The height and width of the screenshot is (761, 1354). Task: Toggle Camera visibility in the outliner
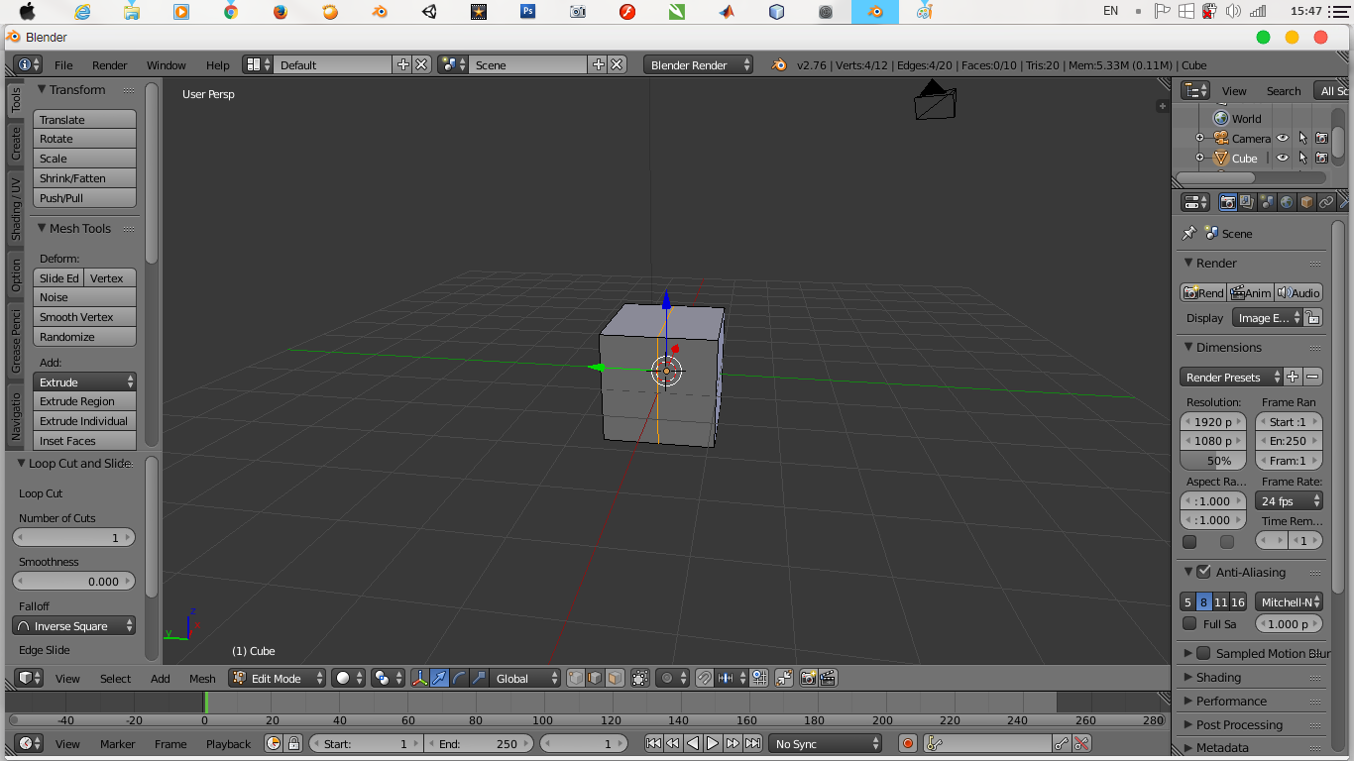pyautogui.click(x=1283, y=138)
